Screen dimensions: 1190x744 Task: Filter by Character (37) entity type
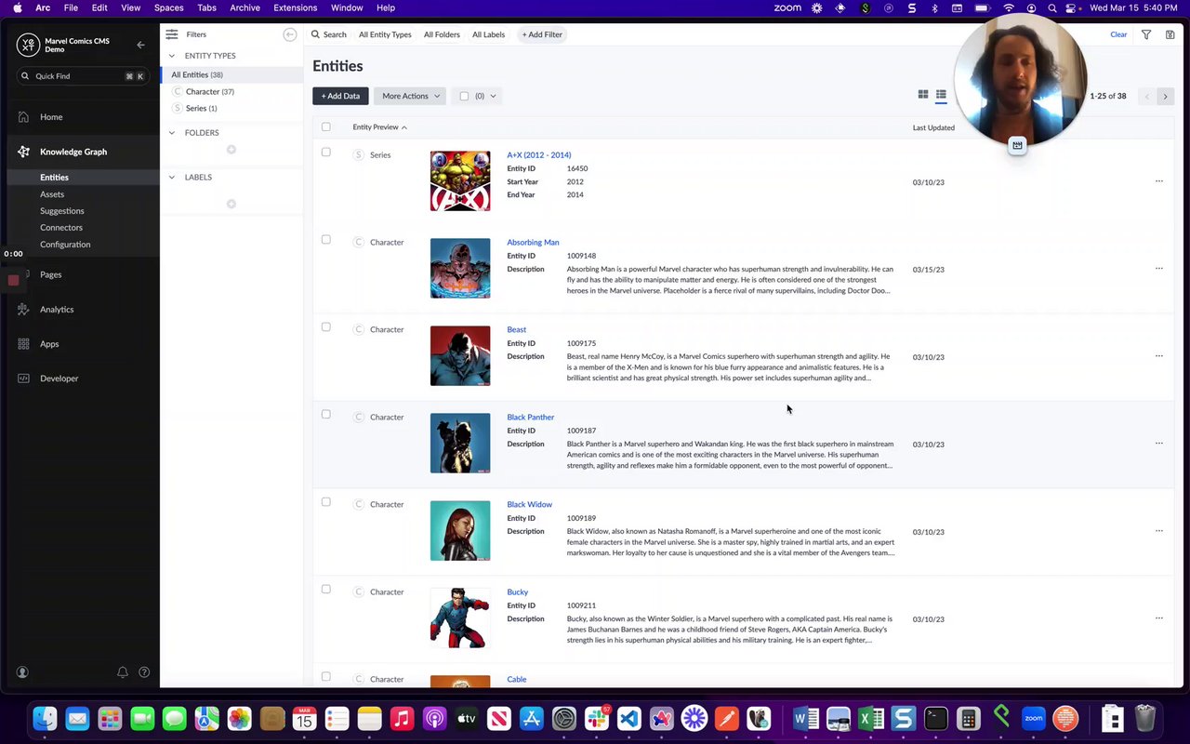209,91
